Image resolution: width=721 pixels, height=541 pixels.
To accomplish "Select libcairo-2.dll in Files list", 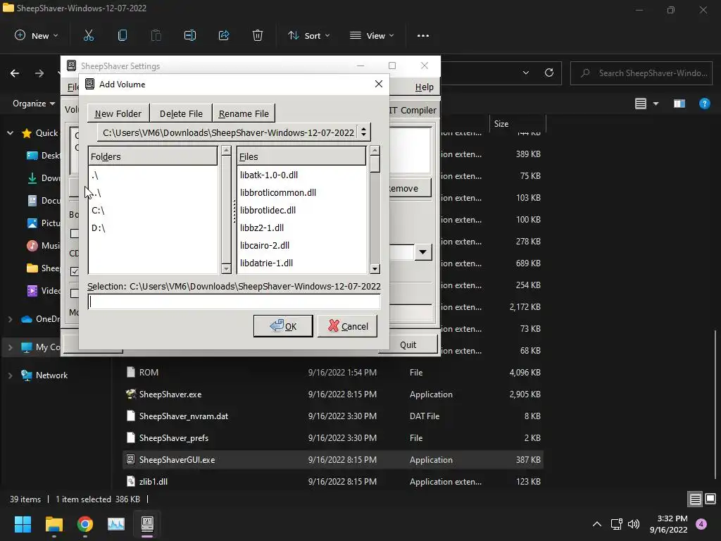I will 301,245.
